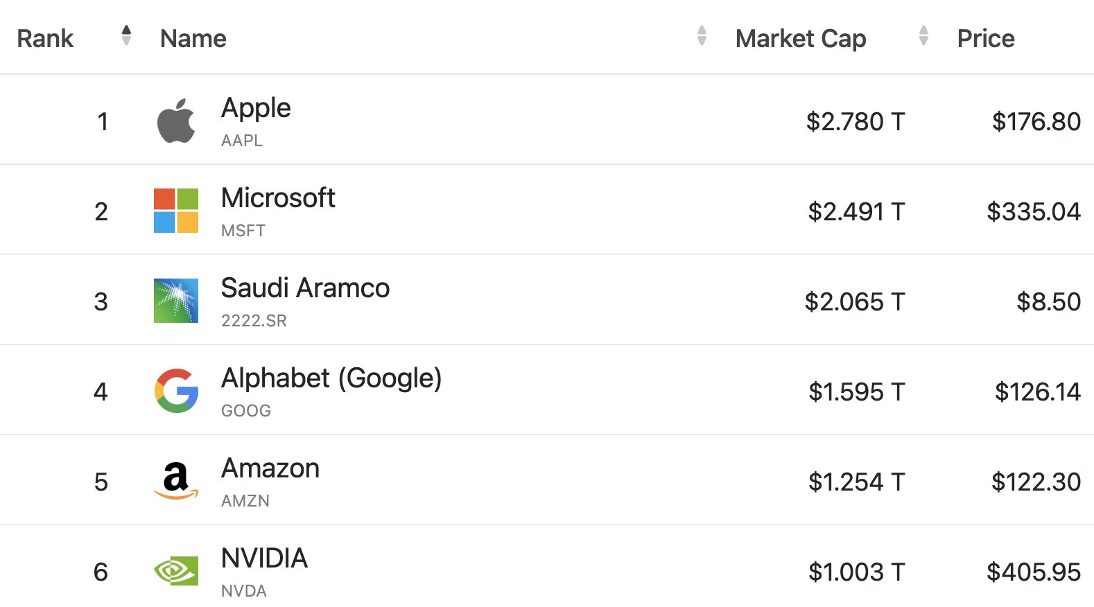Viewport: 1094px width, 607px height.
Task: Open the Saudi Aramco company link
Action: (x=305, y=288)
